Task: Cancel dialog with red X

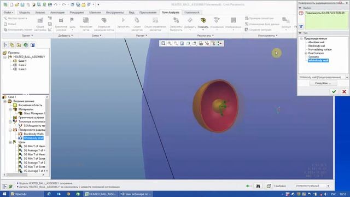Action: click(344, 91)
